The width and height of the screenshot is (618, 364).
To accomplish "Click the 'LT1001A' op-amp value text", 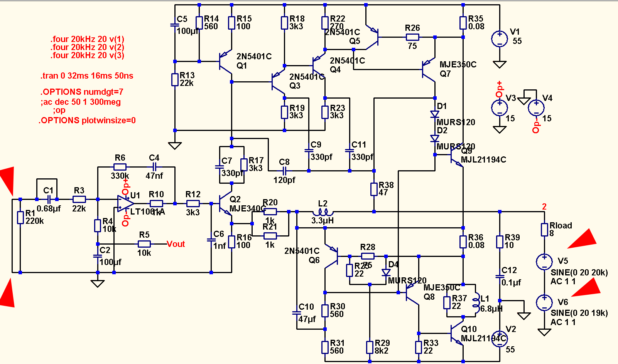I will pos(147,212).
